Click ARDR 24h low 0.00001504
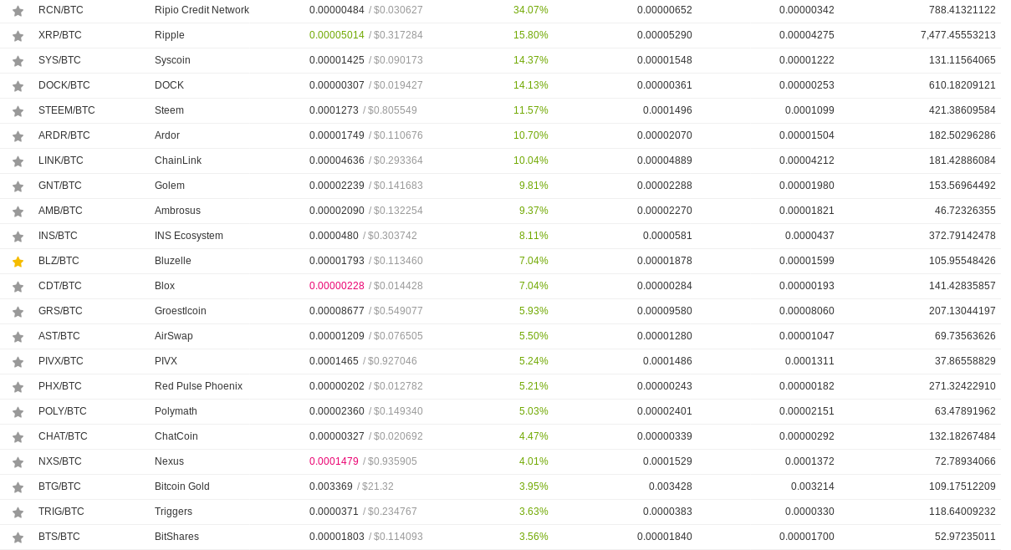This screenshot has width=1011, height=550. click(x=807, y=135)
